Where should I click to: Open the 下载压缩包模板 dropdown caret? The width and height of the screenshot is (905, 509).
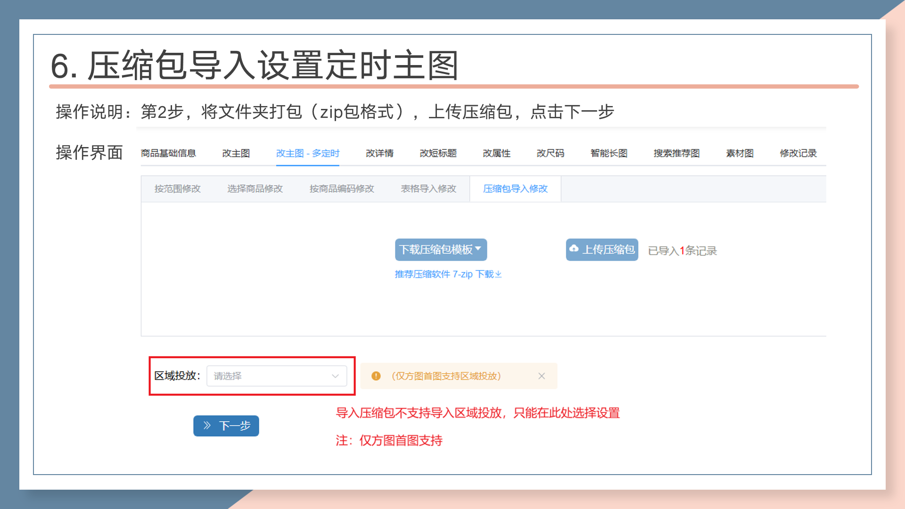click(478, 248)
